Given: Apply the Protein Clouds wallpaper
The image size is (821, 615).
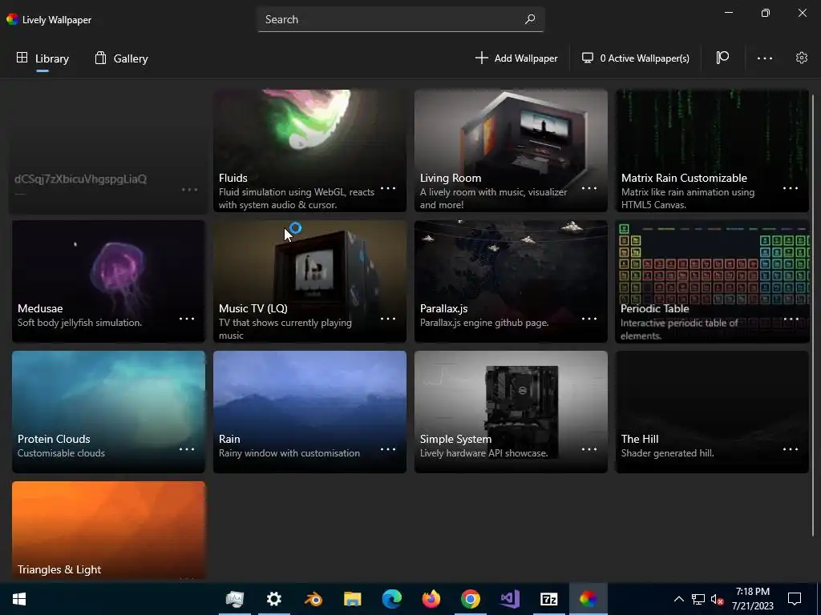Looking at the screenshot, I should 108,412.
